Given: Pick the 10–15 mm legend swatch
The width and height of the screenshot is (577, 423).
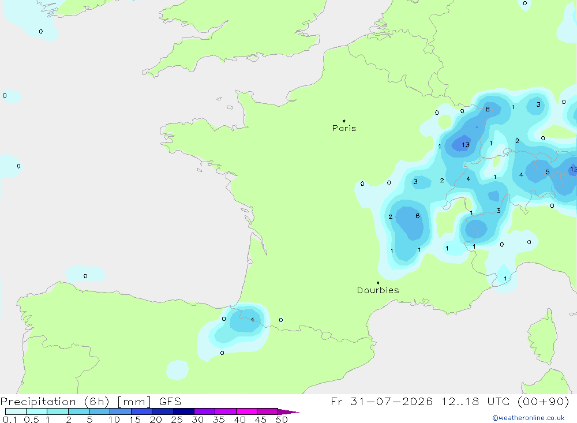Looking at the screenshot, I should click(121, 411).
